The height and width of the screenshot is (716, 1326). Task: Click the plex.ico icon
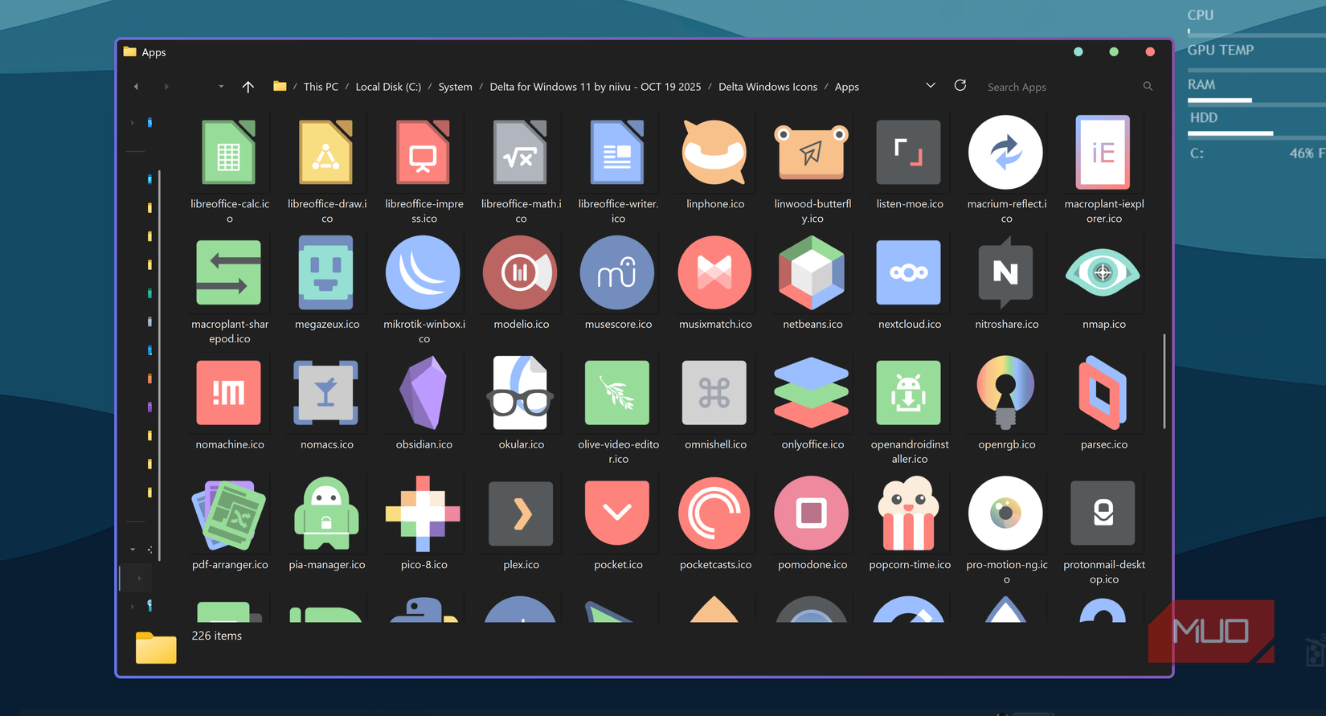click(521, 513)
